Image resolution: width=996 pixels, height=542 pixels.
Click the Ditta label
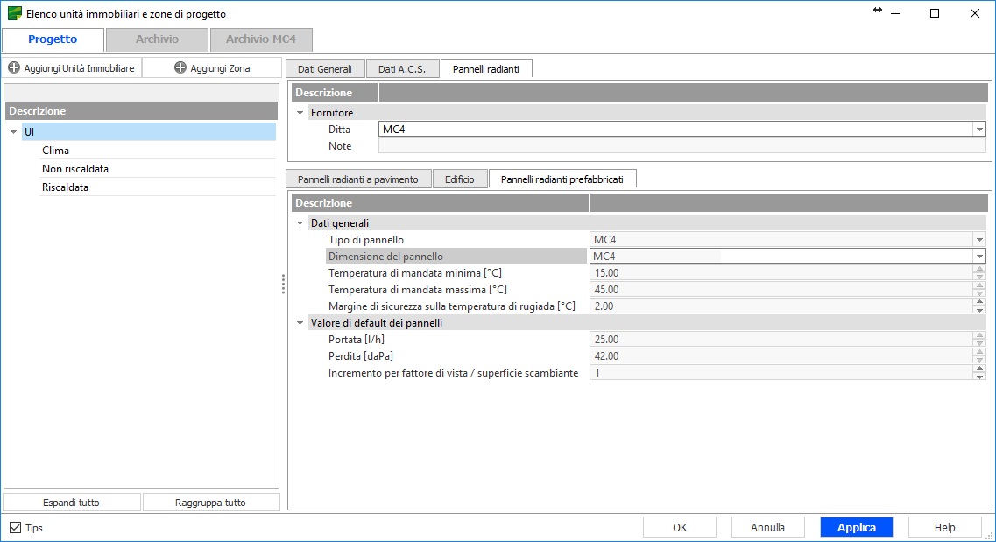[339, 130]
